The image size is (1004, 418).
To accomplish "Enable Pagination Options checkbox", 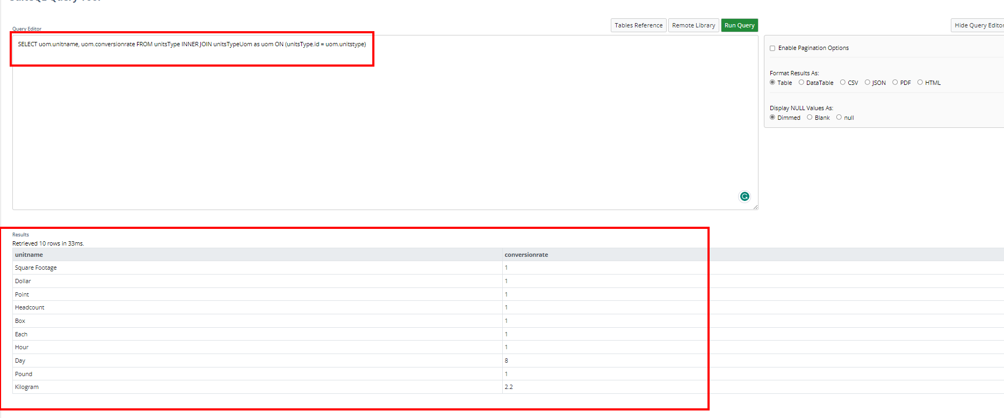I will [772, 48].
